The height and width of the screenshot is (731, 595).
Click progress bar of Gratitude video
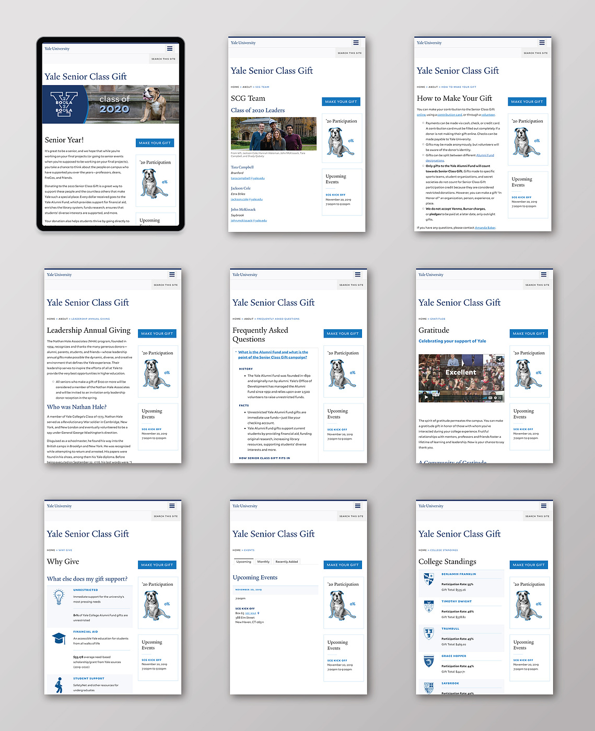[459, 398]
